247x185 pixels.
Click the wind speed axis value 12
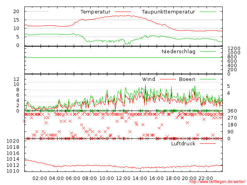coord(16,79)
